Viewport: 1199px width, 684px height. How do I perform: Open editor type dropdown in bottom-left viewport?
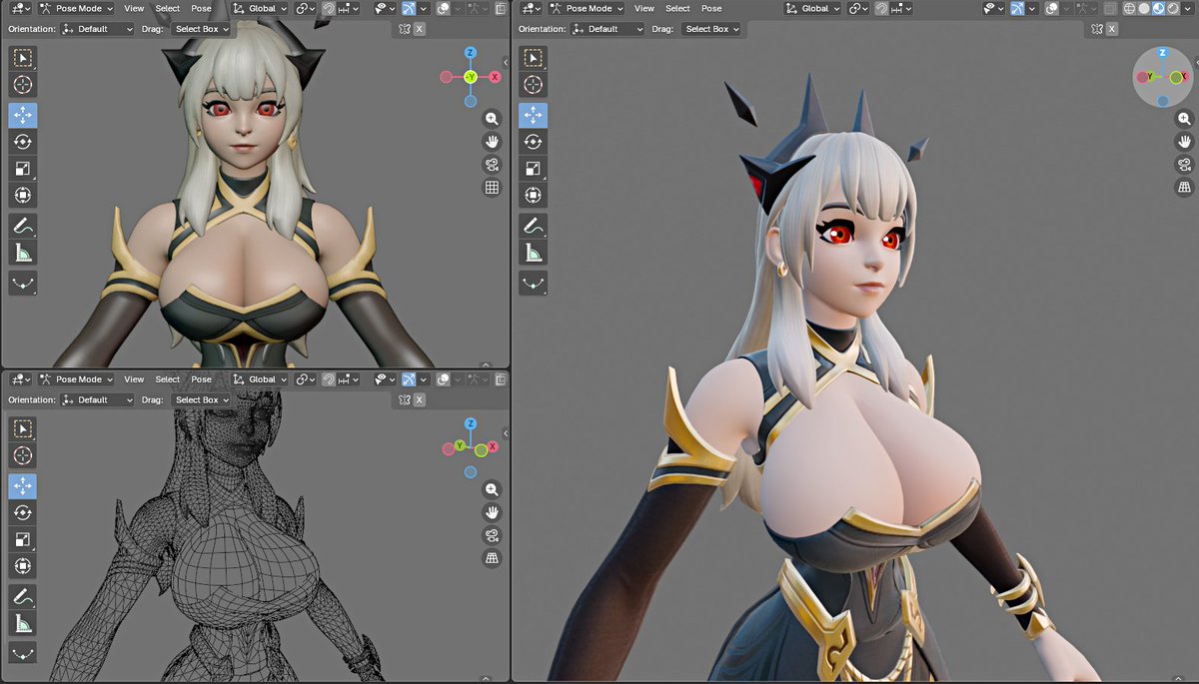click(21, 379)
